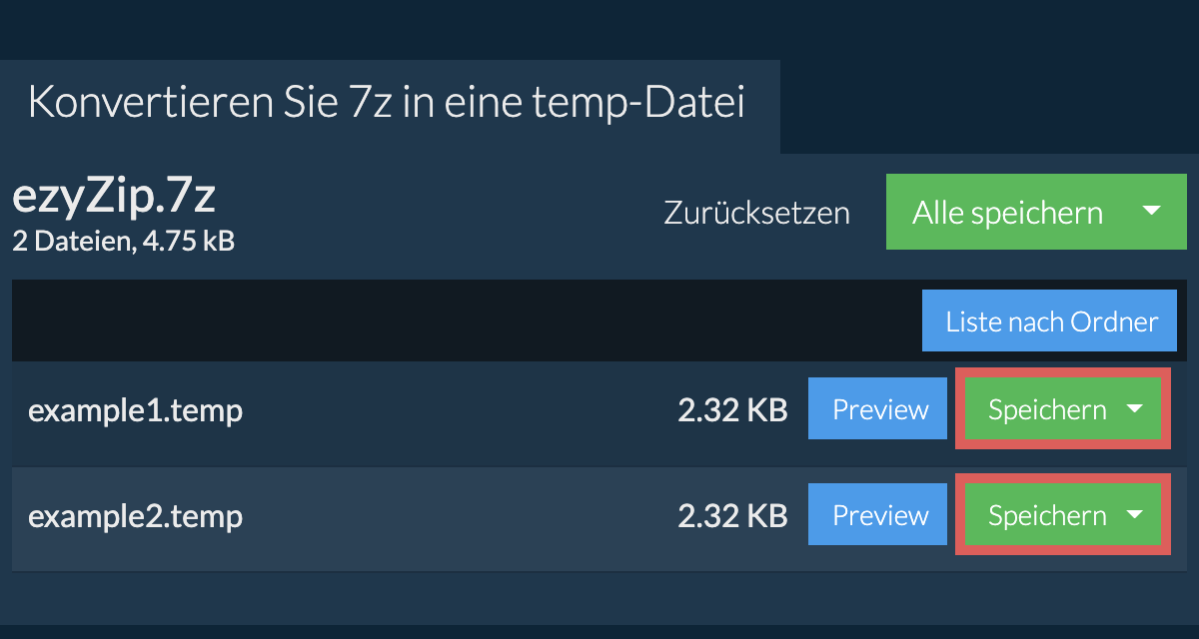This screenshot has height=639, width=1199.
Task: Click empty space left of Zurücksetzen
Action: (x=450, y=213)
